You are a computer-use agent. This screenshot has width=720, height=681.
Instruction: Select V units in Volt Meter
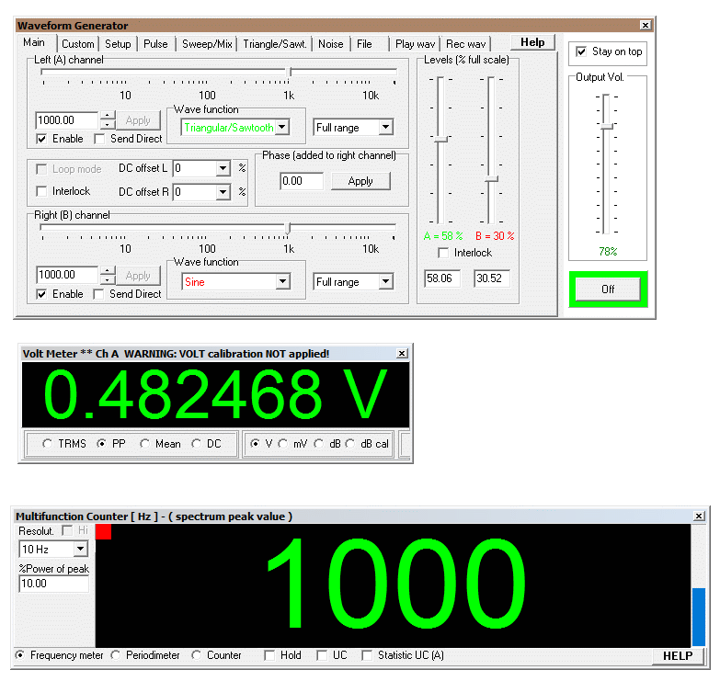point(255,444)
